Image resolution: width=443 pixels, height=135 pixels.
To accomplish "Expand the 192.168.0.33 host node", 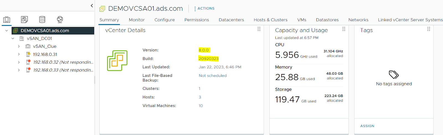I will click(19, 70).
